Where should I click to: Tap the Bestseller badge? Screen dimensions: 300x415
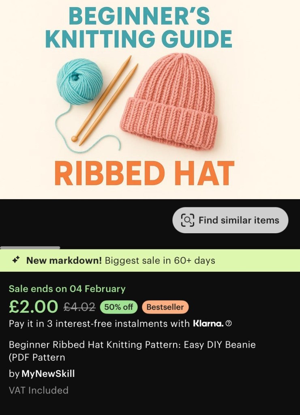click(165, 307)
